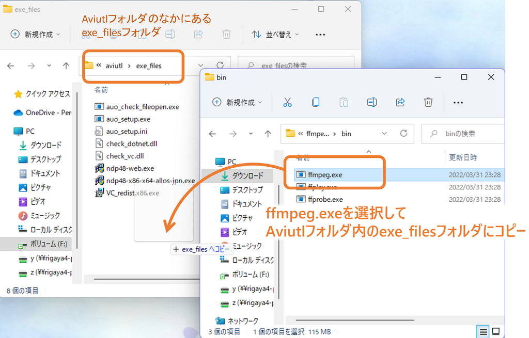Image resolution: width=529 pixels, height=338 pixels.
Task: Go up one folder in exe_files window
Action: pos(66,66)
